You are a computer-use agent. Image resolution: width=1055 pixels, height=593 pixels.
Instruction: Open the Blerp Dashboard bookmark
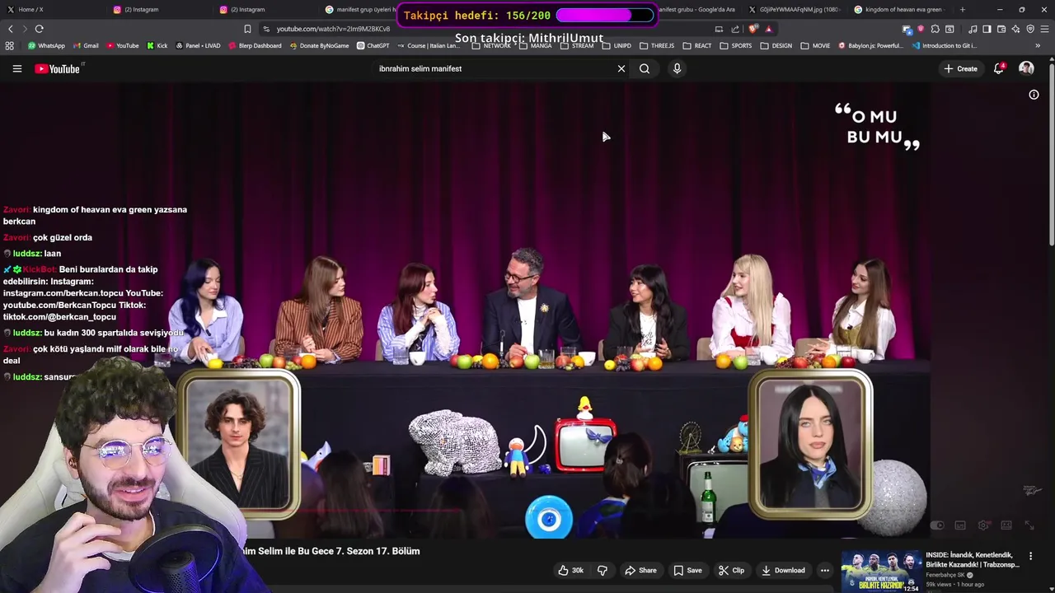point(255,45)
